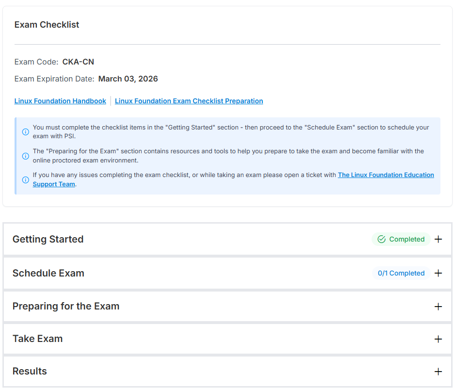The width and height of the screenshot is (455, 390).
Task: Open Linux Foundation Handbook link
Action: coord(60,101)
